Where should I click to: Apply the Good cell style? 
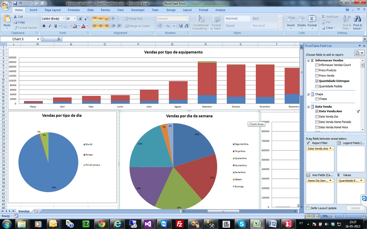point(230,26)
